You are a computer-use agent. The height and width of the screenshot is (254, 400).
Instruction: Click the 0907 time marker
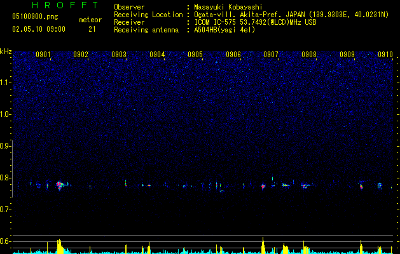[x=271, y=55]
